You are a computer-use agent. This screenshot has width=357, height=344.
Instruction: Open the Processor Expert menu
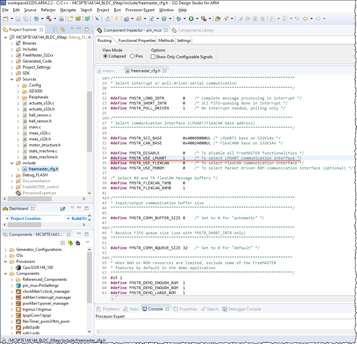click(x=140, y=10)
